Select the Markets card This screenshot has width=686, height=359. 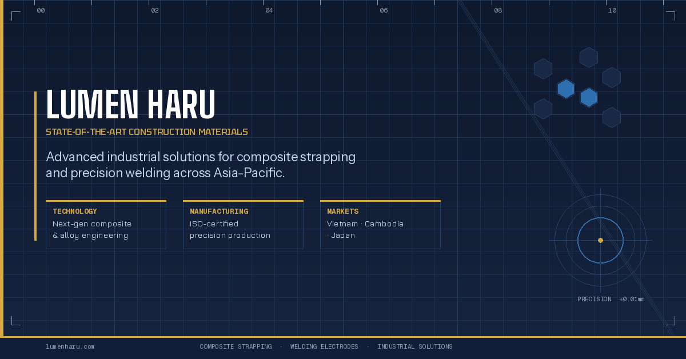click(x=380, y=225)
